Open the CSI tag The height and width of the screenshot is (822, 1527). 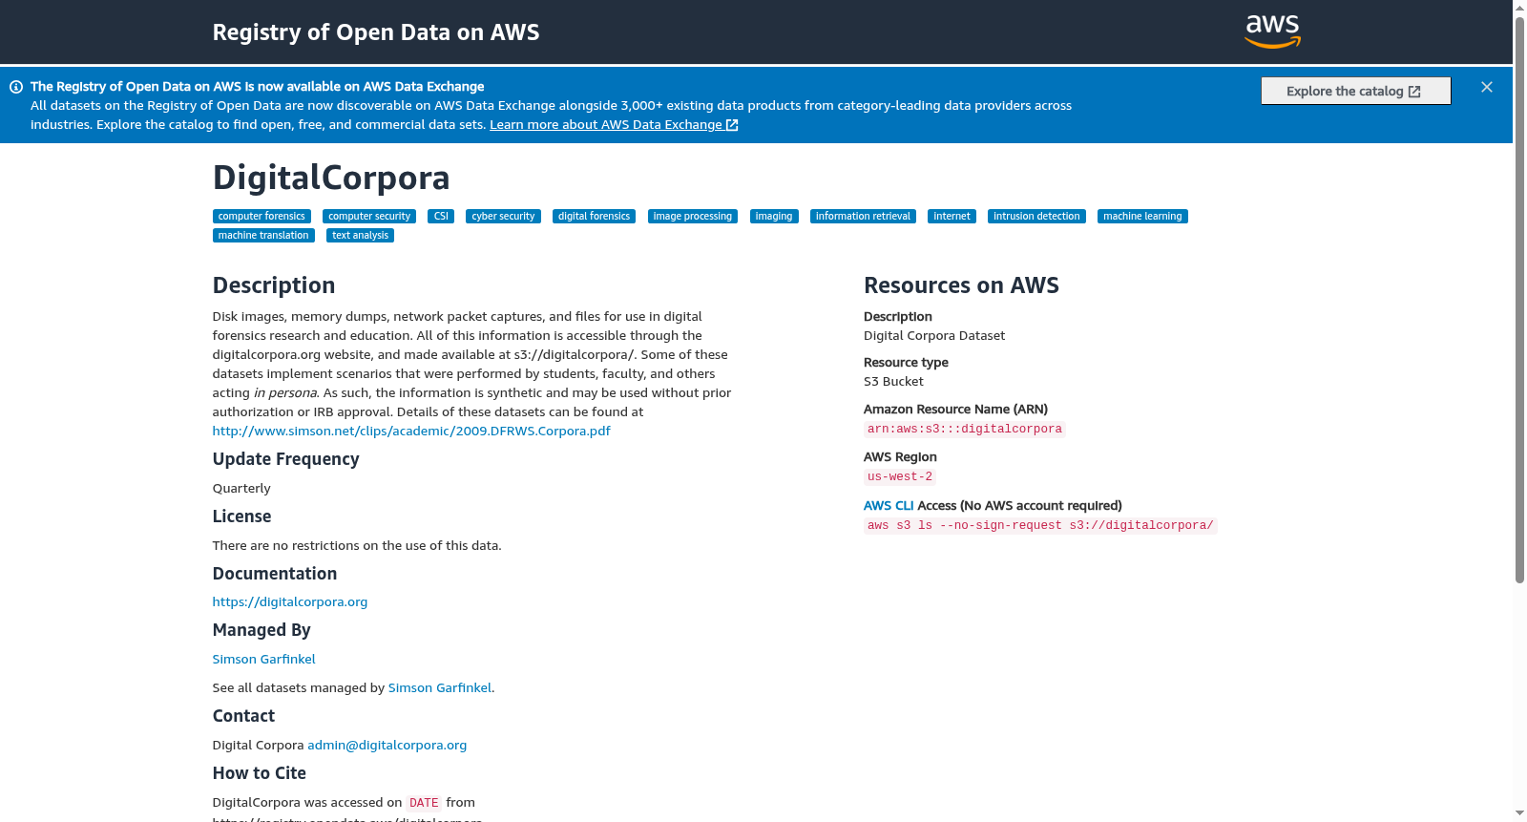tap(441, 217)
